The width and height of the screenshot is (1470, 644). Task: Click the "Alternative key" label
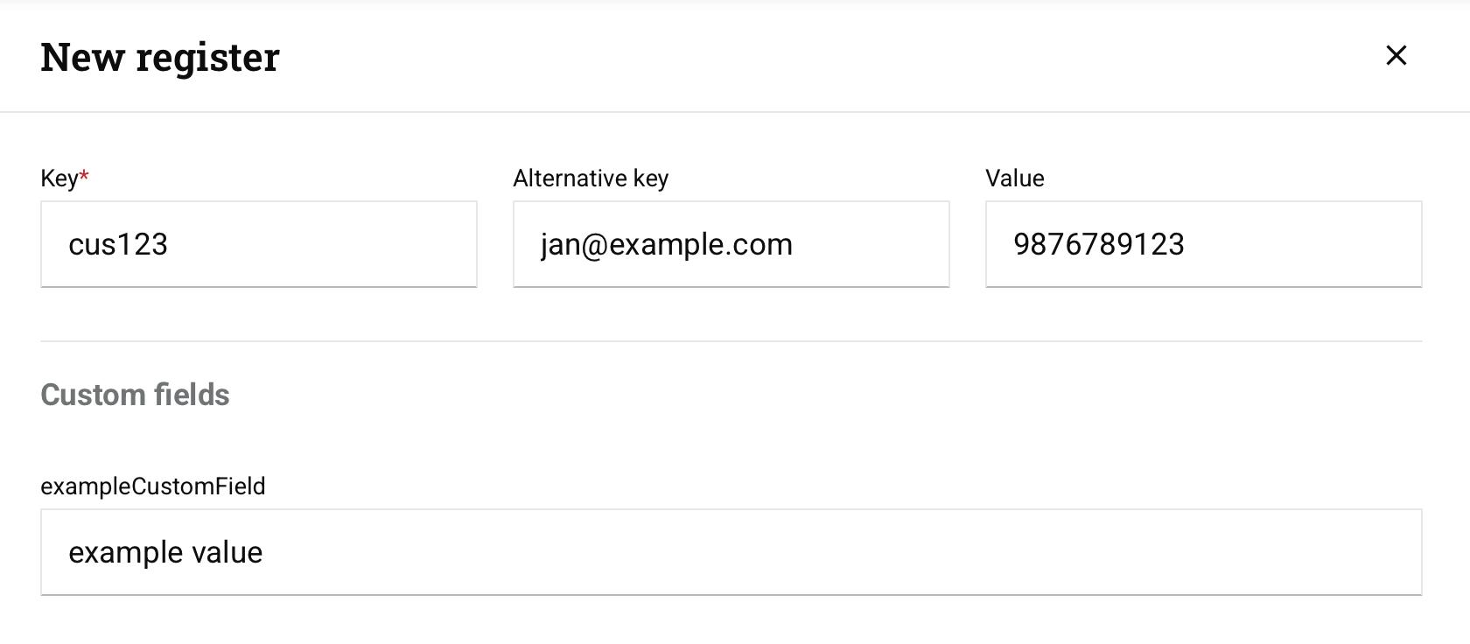tap(591, 178)
